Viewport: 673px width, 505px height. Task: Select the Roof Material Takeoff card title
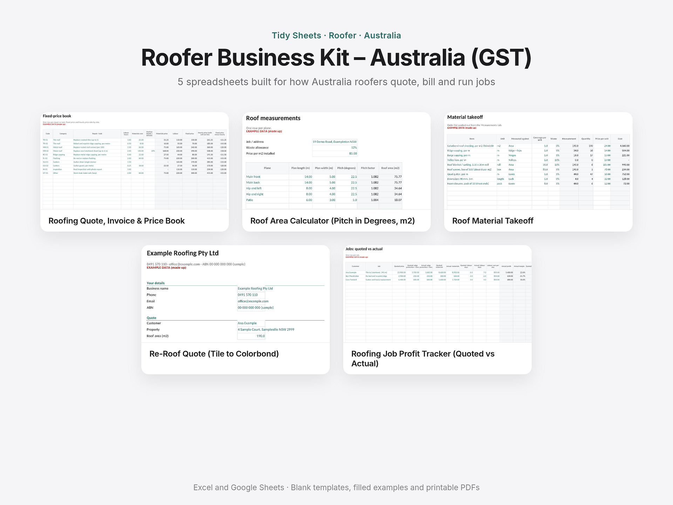493,221
